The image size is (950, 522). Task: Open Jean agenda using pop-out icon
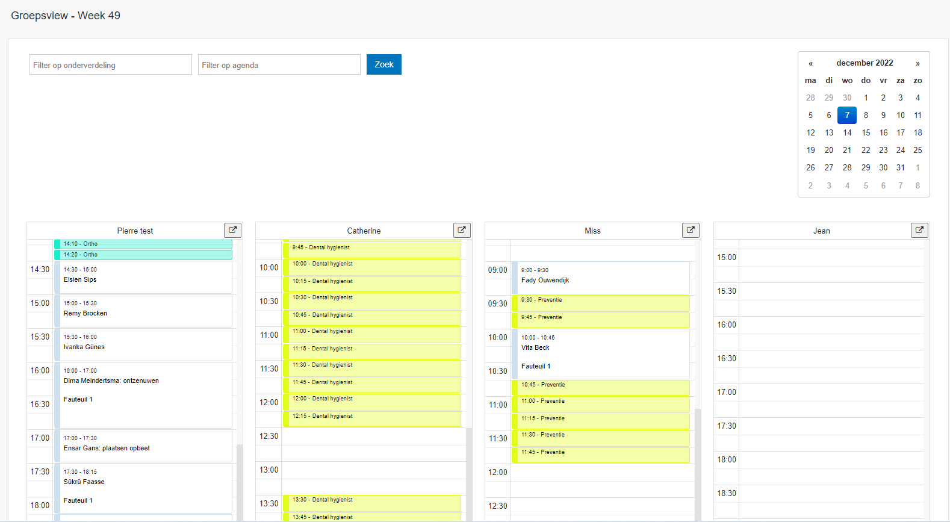(919, 230)
